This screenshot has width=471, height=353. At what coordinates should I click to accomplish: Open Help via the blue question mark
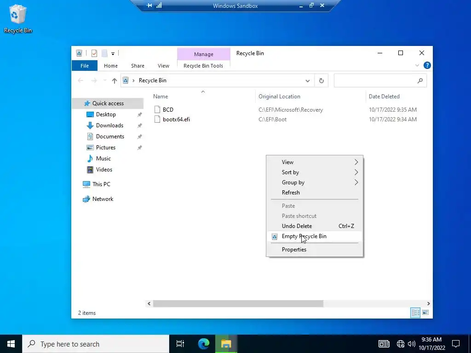click(427, 65)
